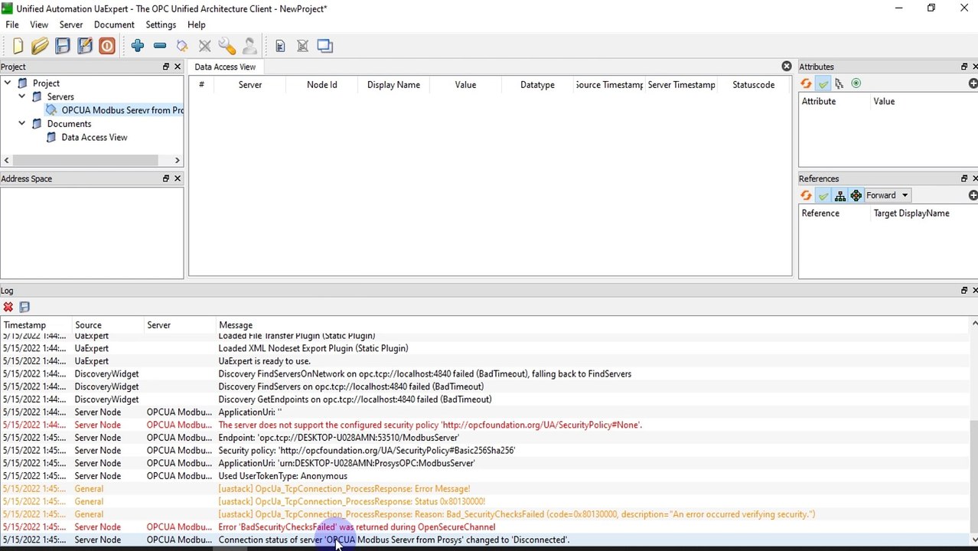Clear the log with red X icon
The image size is (978, 551).
pos(8,307)
